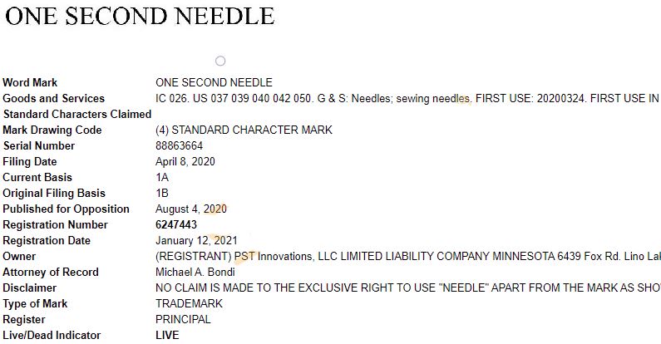Click the ONE SECOND NEEDLE page heading

pos(140,16)
